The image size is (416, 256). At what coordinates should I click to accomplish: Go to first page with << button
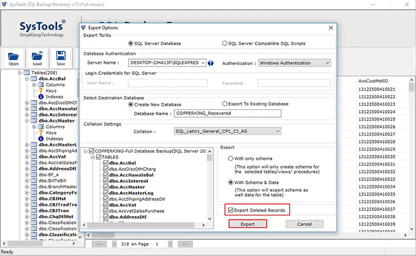[x=99, y=244]
